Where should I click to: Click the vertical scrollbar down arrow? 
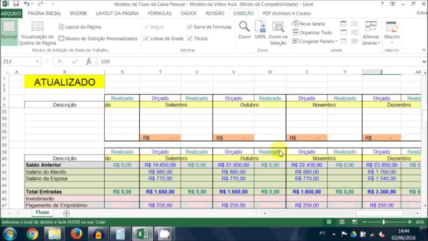(x=425, y=206)
